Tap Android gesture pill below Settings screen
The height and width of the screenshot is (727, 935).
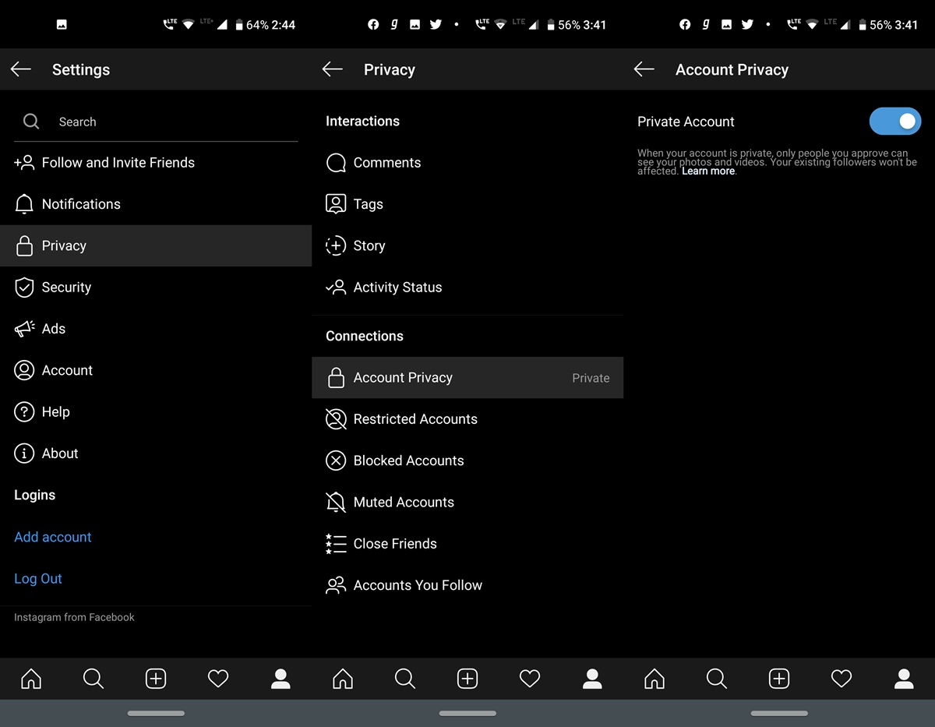pyautogui.click(x=156, y=713)
